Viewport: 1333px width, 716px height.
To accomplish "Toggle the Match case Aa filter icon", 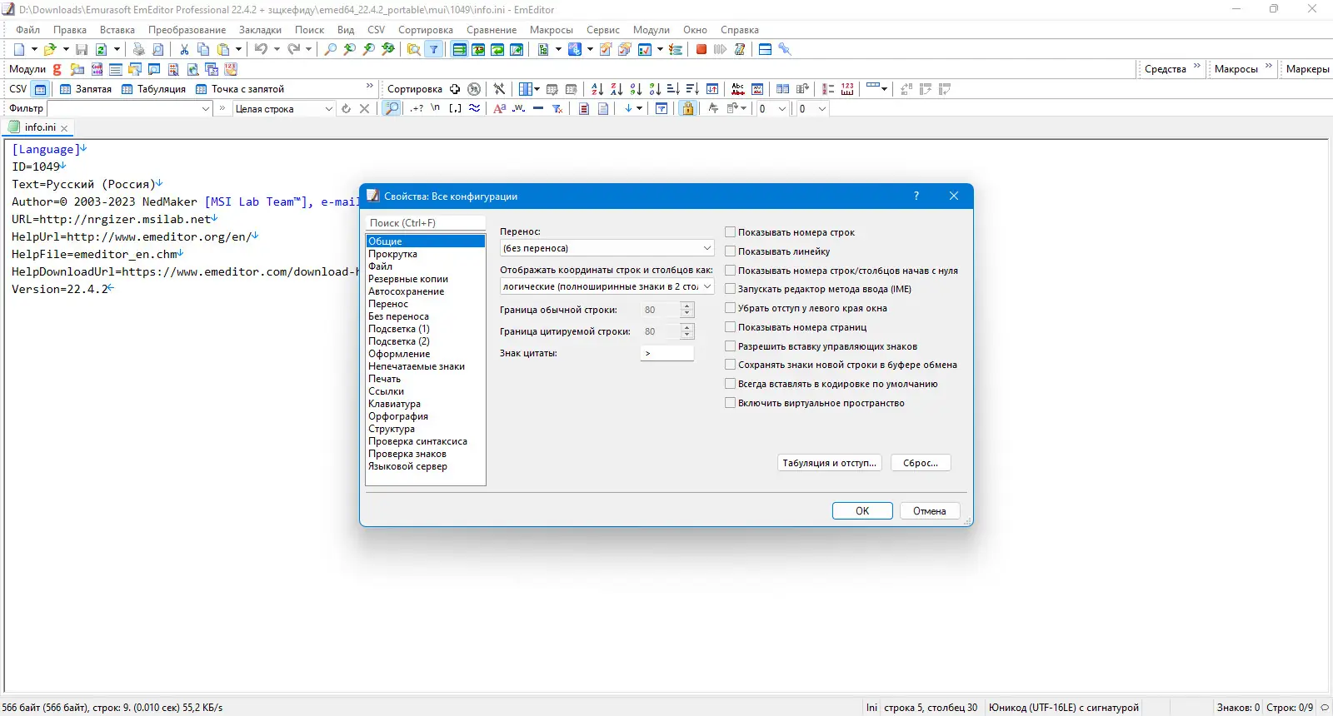I will [x=500, y=109].
